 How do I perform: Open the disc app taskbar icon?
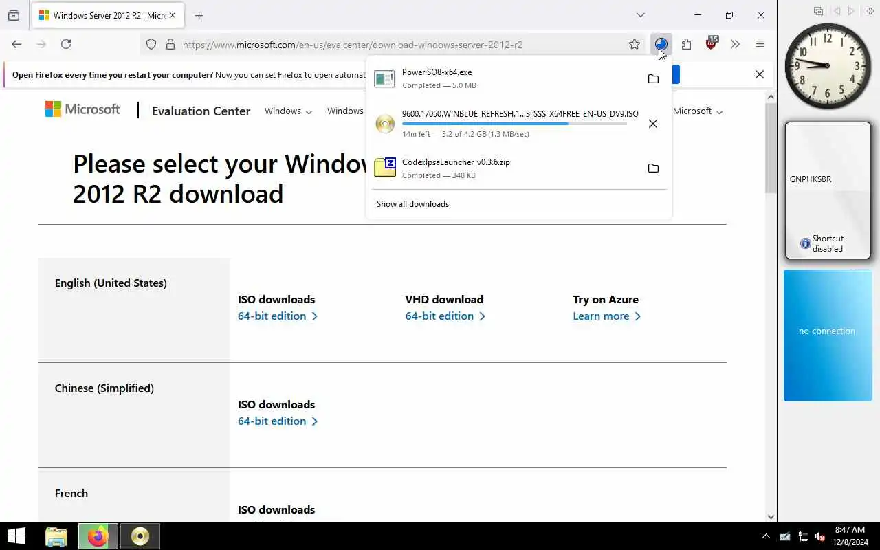pos(140,536)
